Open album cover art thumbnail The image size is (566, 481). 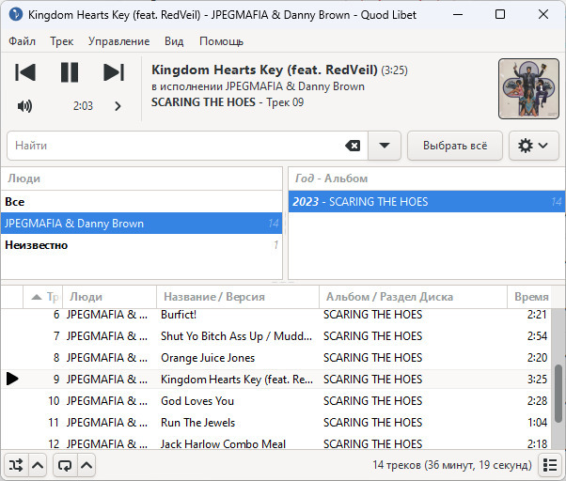point(528,88)
